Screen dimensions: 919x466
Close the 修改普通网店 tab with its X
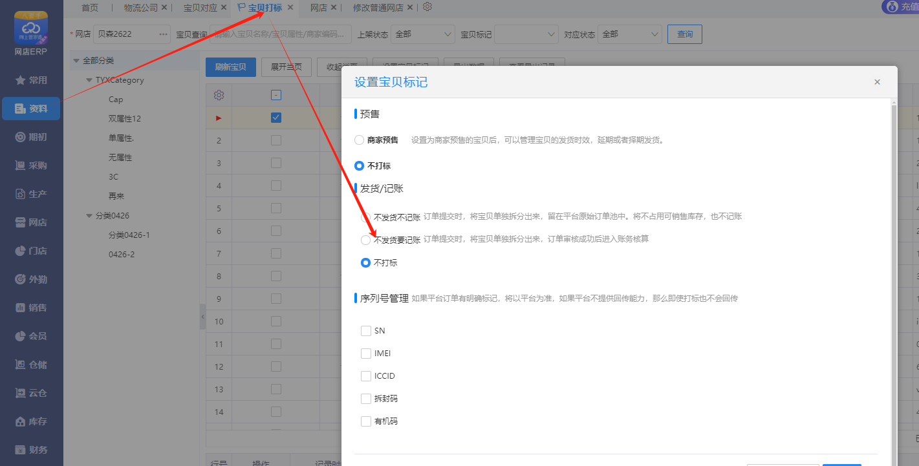[x=410, y=8]
